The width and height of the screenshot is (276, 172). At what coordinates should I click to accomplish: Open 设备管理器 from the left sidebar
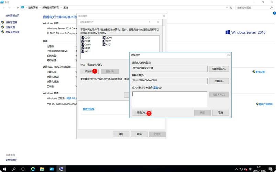tap(11, 22)
